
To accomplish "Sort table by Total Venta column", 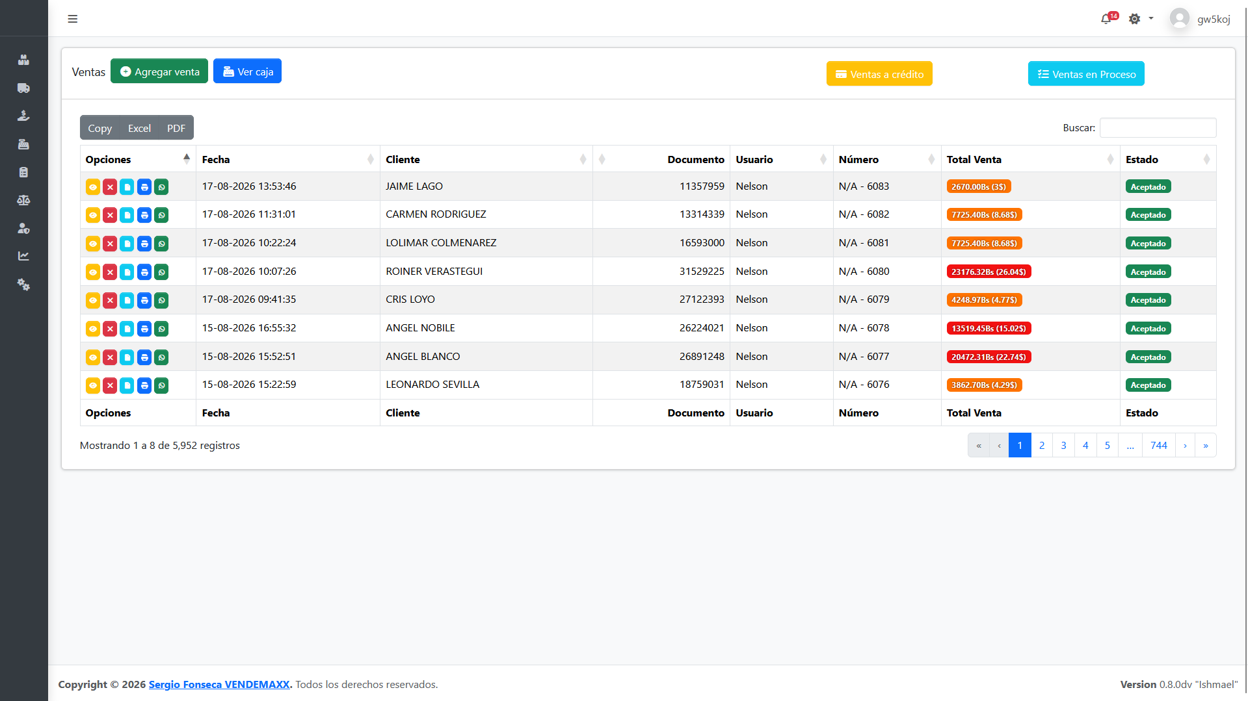I will (1030, 159).
